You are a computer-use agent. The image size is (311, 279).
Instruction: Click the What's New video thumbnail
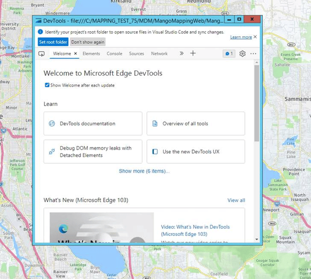[x=102, y=227]
